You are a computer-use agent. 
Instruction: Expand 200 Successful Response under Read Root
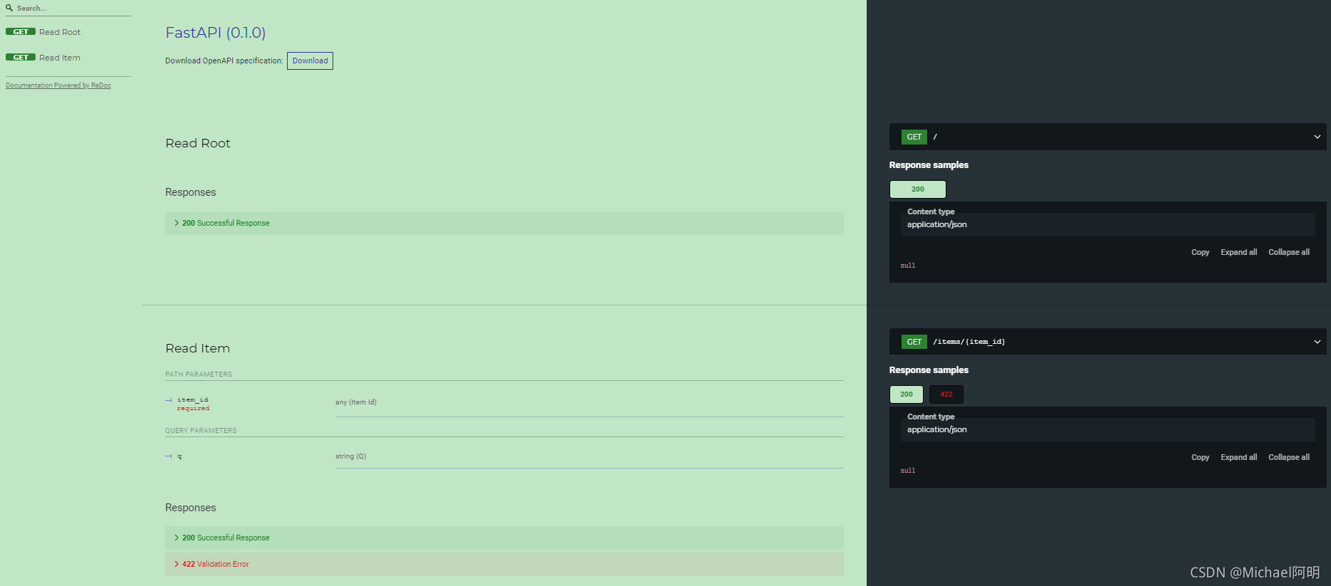(x=504, y=223)
